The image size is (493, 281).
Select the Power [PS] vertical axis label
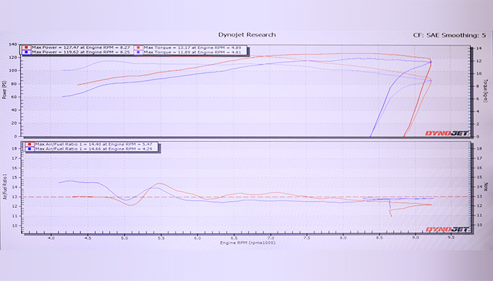[5, 89]
